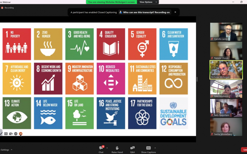This screenshot has height=154, width=247.
Task: Click 'A participant has enabled Closed Captioning' text
Action: pyautogui.click(x=94, y=12)
